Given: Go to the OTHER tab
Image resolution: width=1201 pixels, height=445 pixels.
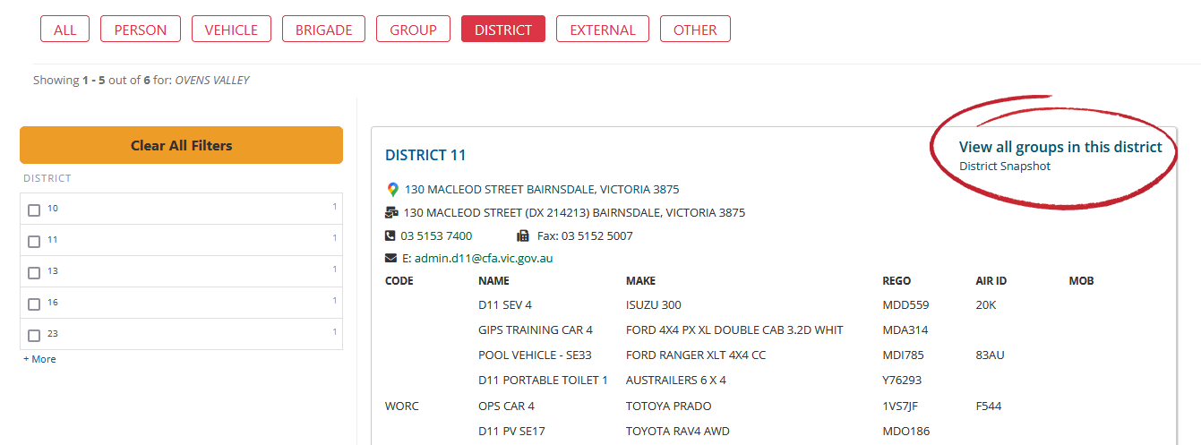Looking at the screenshot, I should pos(695,29).
